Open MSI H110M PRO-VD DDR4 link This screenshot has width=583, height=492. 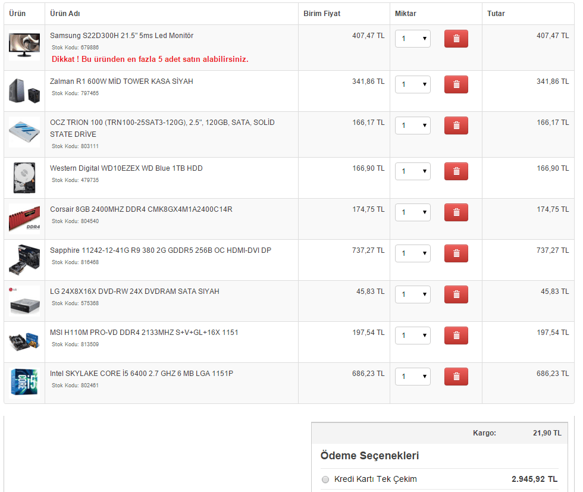[144, 333]
